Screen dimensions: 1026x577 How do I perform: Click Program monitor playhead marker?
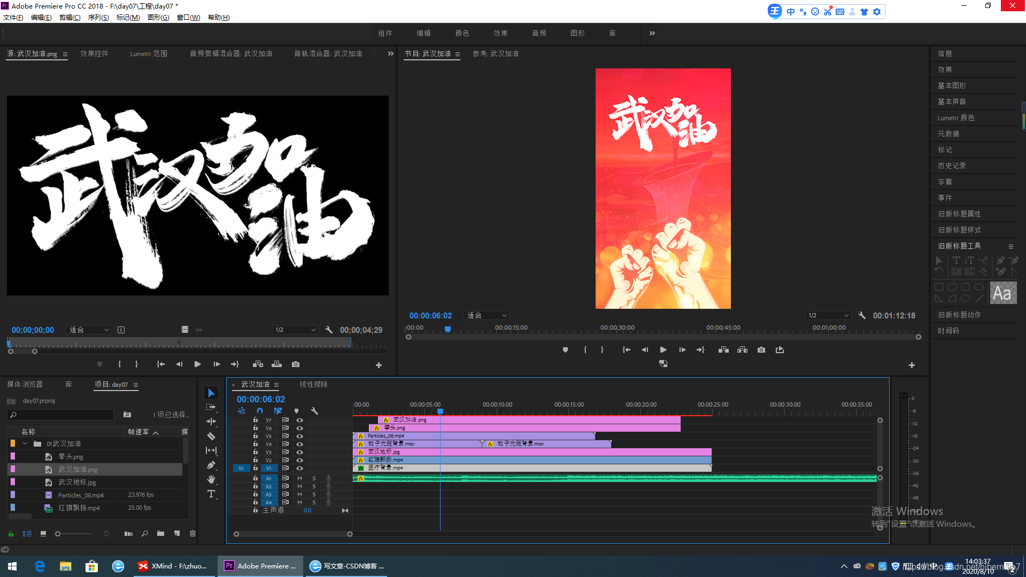(448, 329)
